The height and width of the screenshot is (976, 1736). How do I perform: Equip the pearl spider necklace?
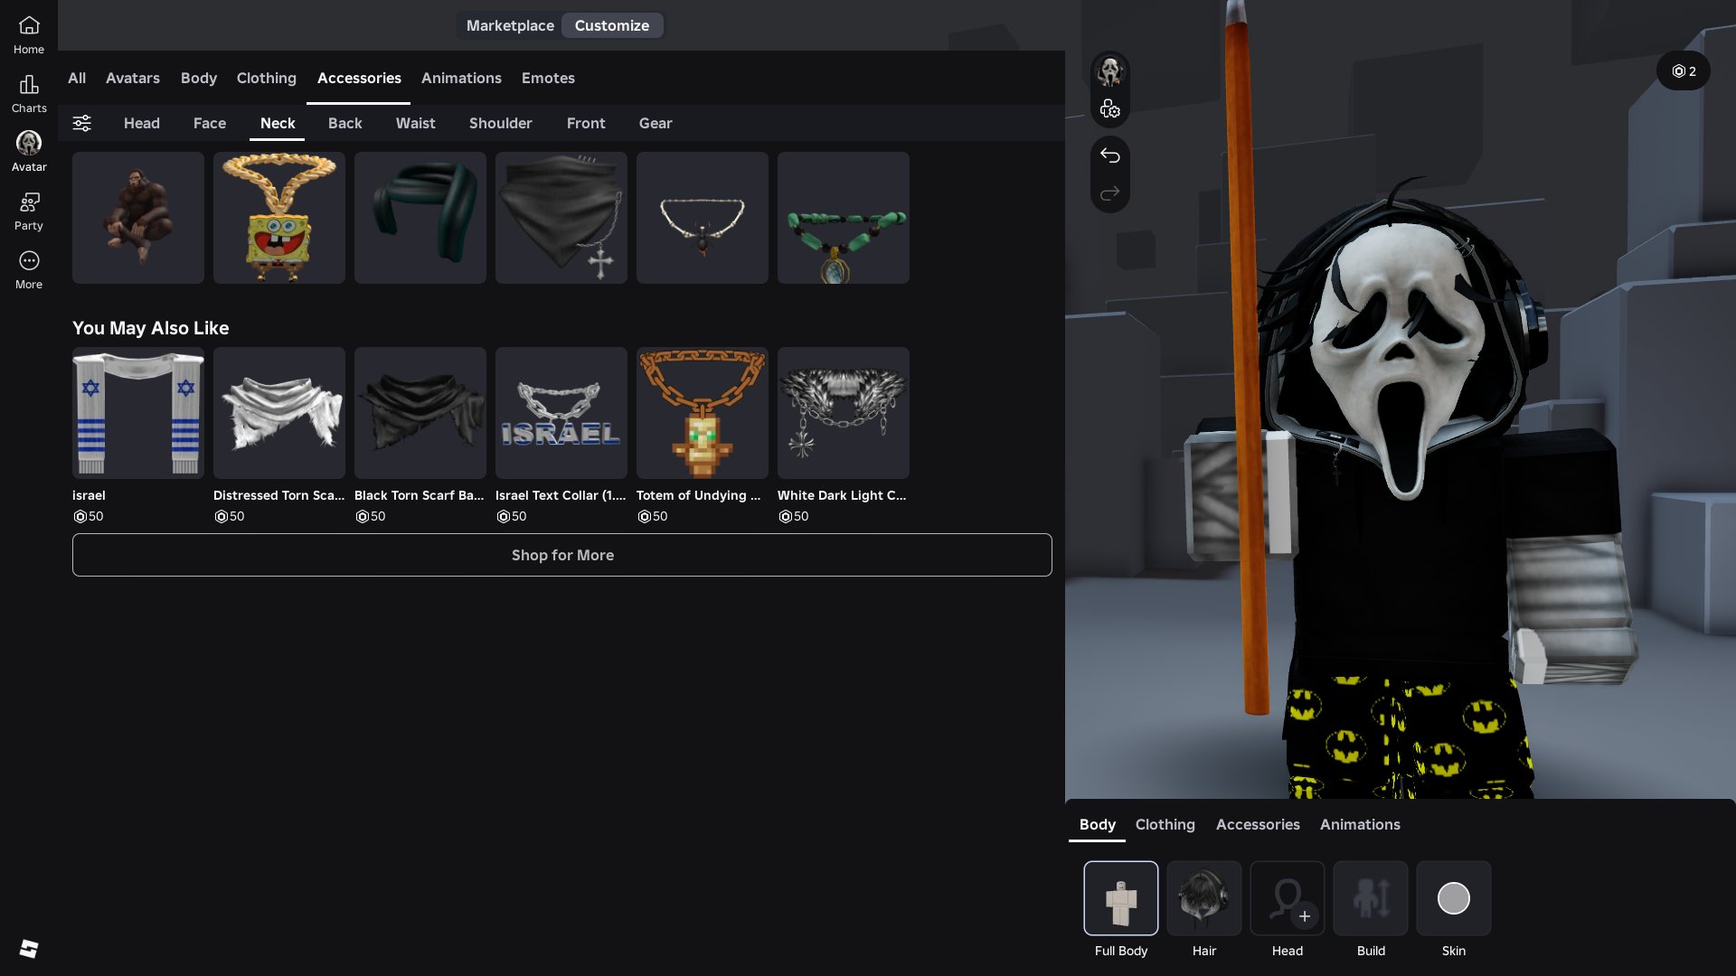pos(703,218)
